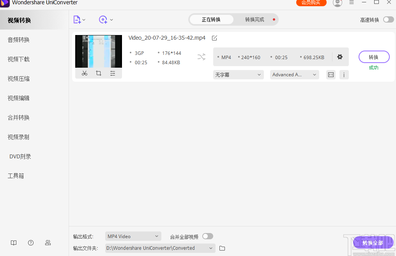This screenshot has height=256, width=396.
Task: Expand the 无字幕 subtitle dropdown
Action: click(x=238, y=74)
